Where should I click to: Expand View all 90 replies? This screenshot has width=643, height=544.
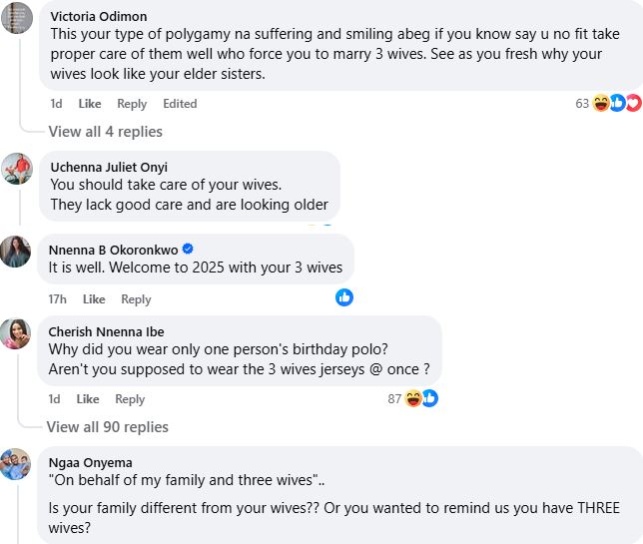[108, 427]
